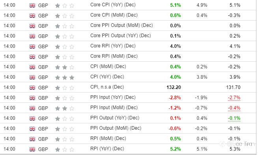Open the Core CPI (MoM) (Dec) event
Image resolution: width=258 pixels, height=155 pixels.
[x=114, y=15]
